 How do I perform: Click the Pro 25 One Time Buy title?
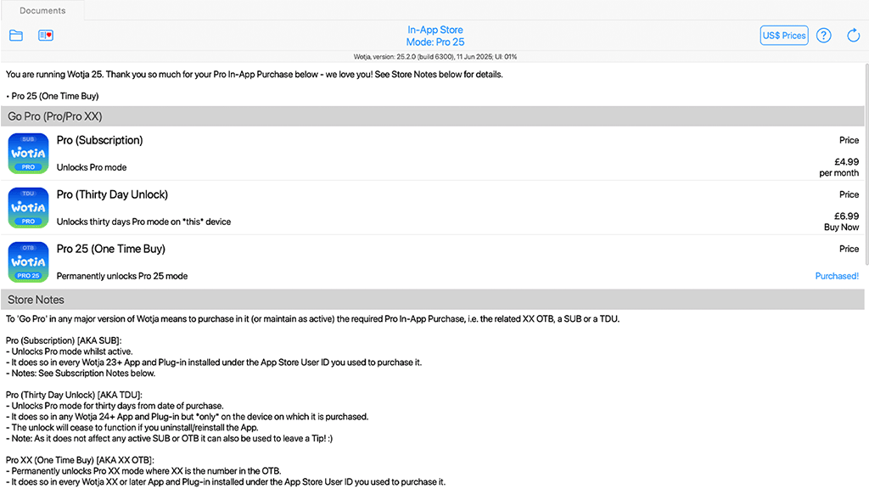point(113,249)
